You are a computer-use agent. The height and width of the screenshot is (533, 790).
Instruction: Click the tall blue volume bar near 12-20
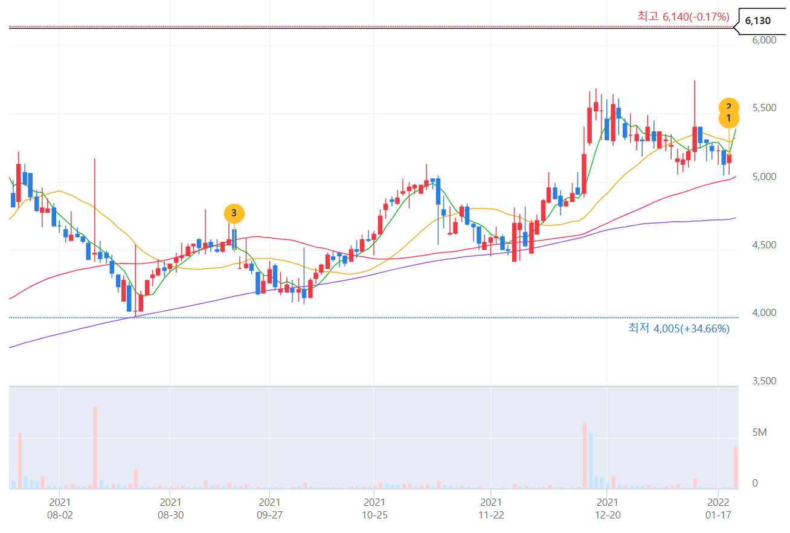591,460
